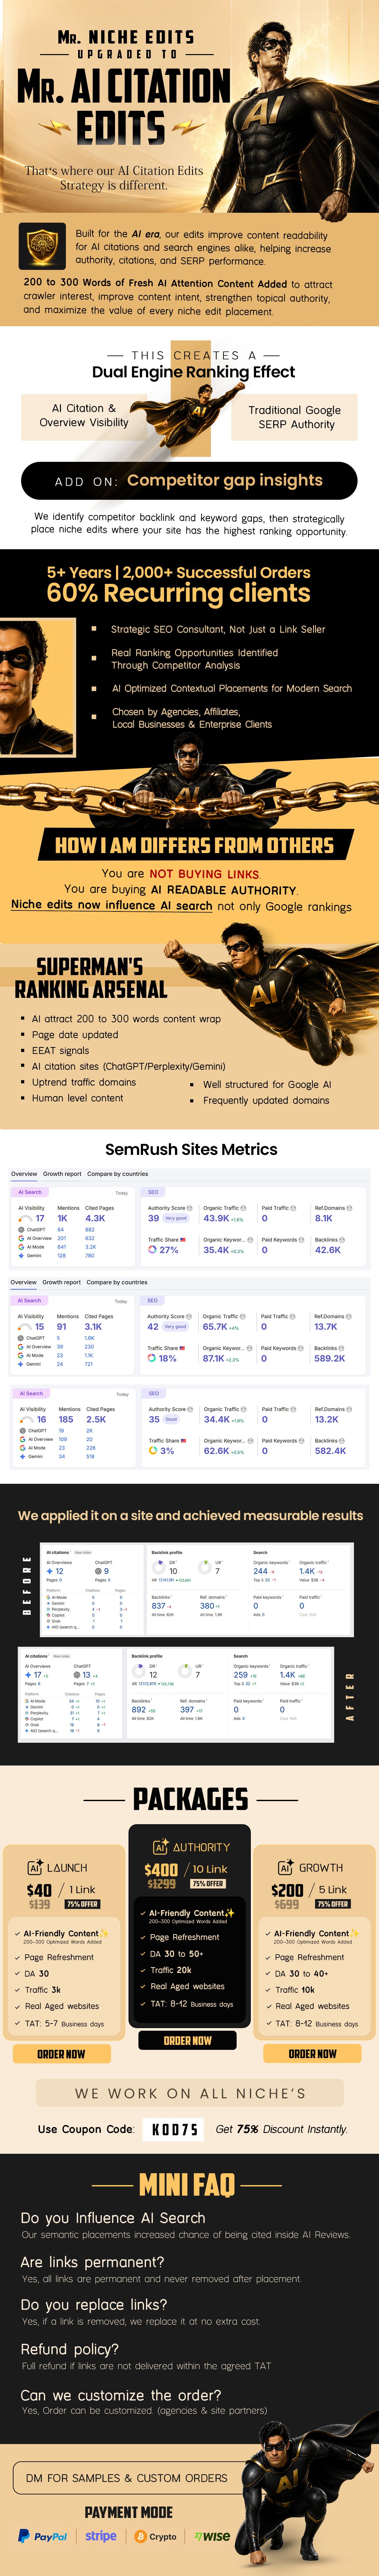Select the AI Search label above AI Visibility 17

pos(30,1192)
